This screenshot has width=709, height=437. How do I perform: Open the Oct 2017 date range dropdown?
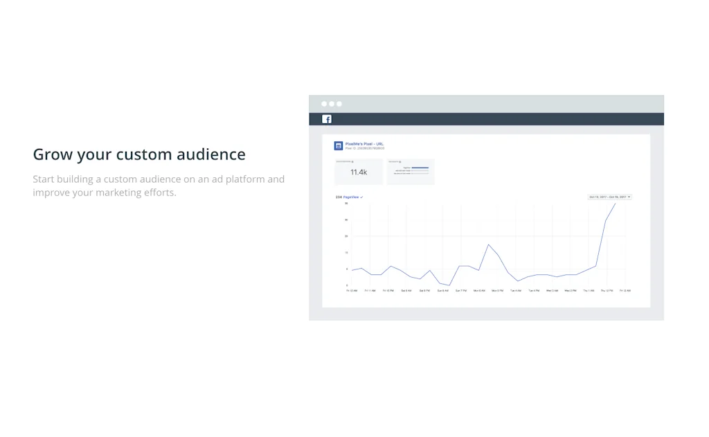pos(609,197)
